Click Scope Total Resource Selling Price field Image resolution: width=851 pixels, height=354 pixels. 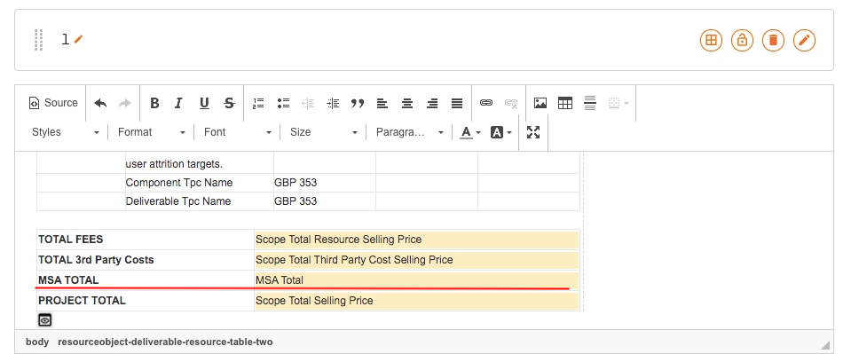417,240
